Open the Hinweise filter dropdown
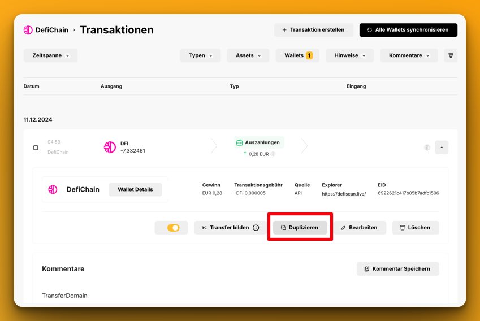 click(x=349, y=55)
